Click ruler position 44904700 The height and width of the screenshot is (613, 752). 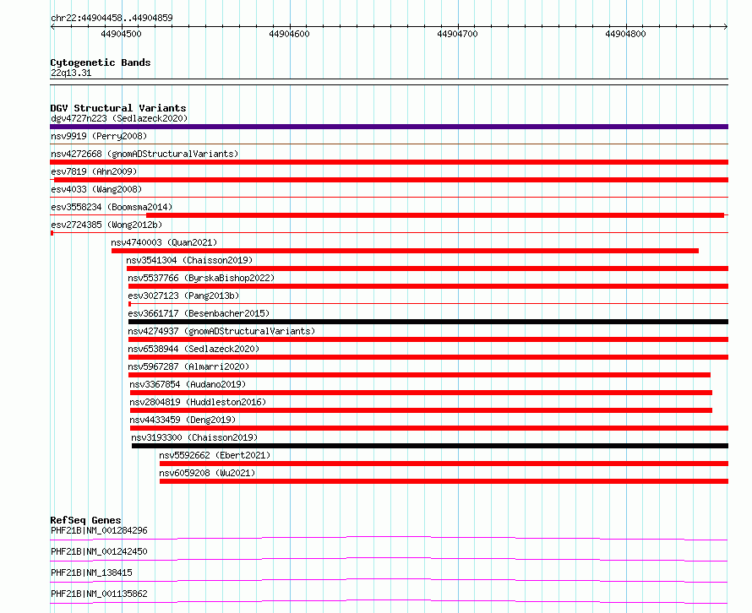pyautogui.click(x=457, y=34)
